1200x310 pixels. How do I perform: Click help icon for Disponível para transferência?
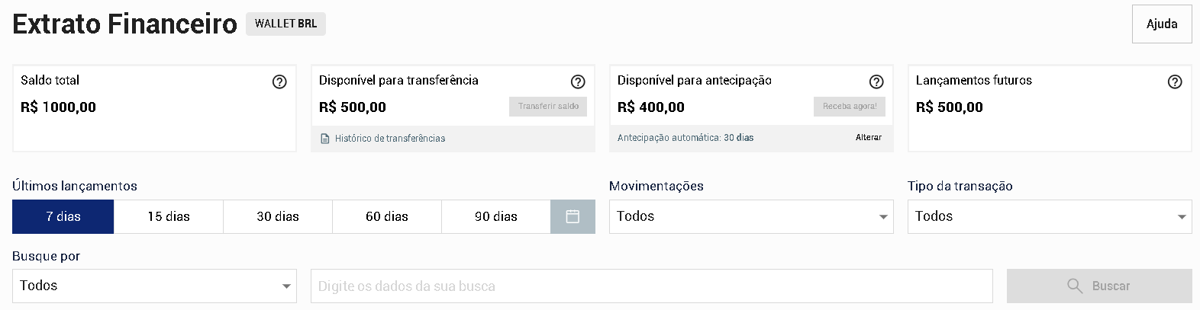(x=578, y=81)
